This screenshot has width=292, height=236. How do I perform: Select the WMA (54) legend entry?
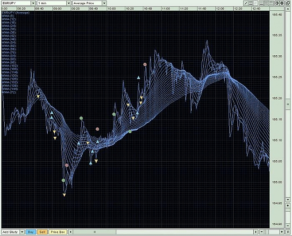(x=9, y=43)
